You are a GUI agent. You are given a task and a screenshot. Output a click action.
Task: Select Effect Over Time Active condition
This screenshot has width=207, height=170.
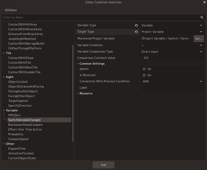click(25, 130)
